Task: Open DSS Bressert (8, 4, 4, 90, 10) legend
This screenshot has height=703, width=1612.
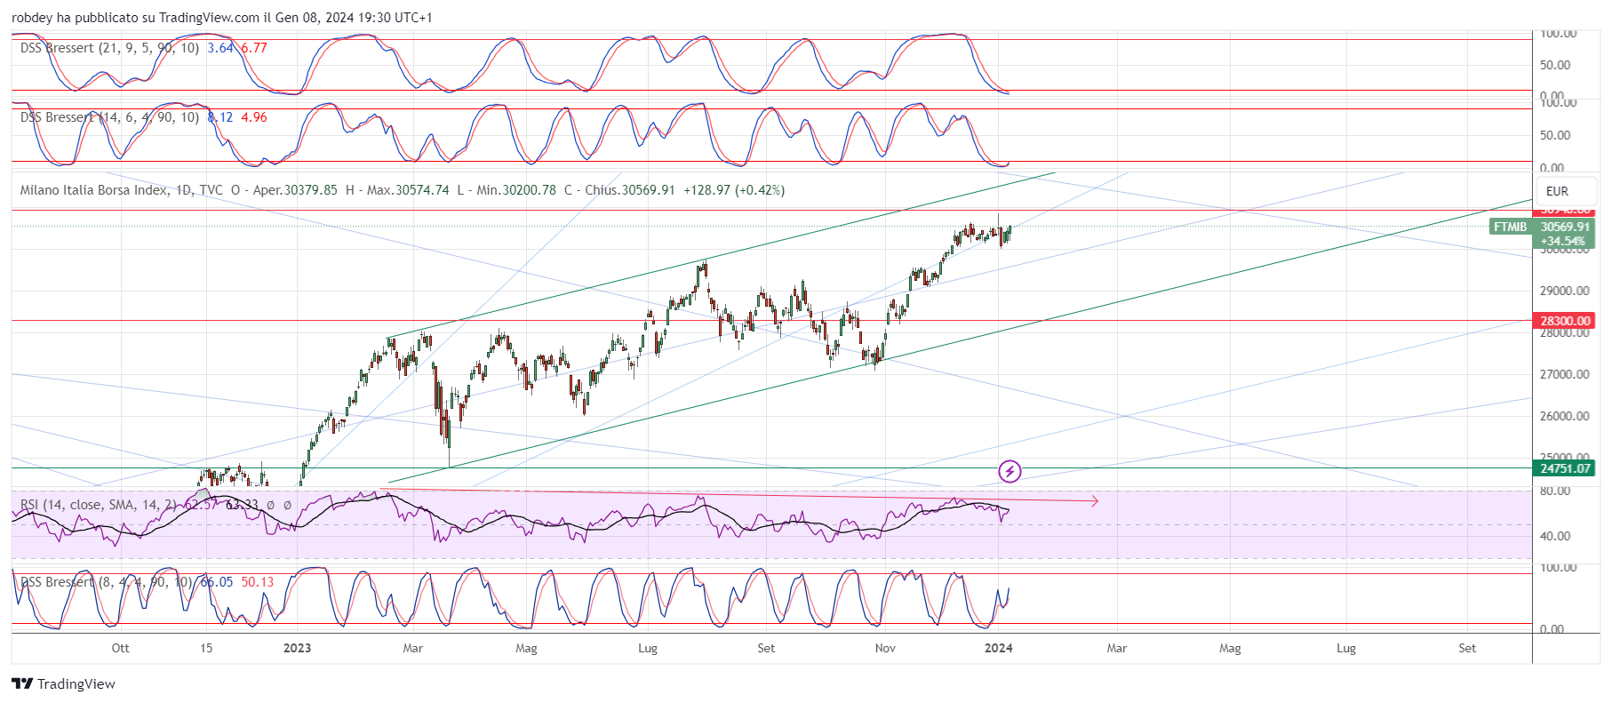Action: pos(106,582)
